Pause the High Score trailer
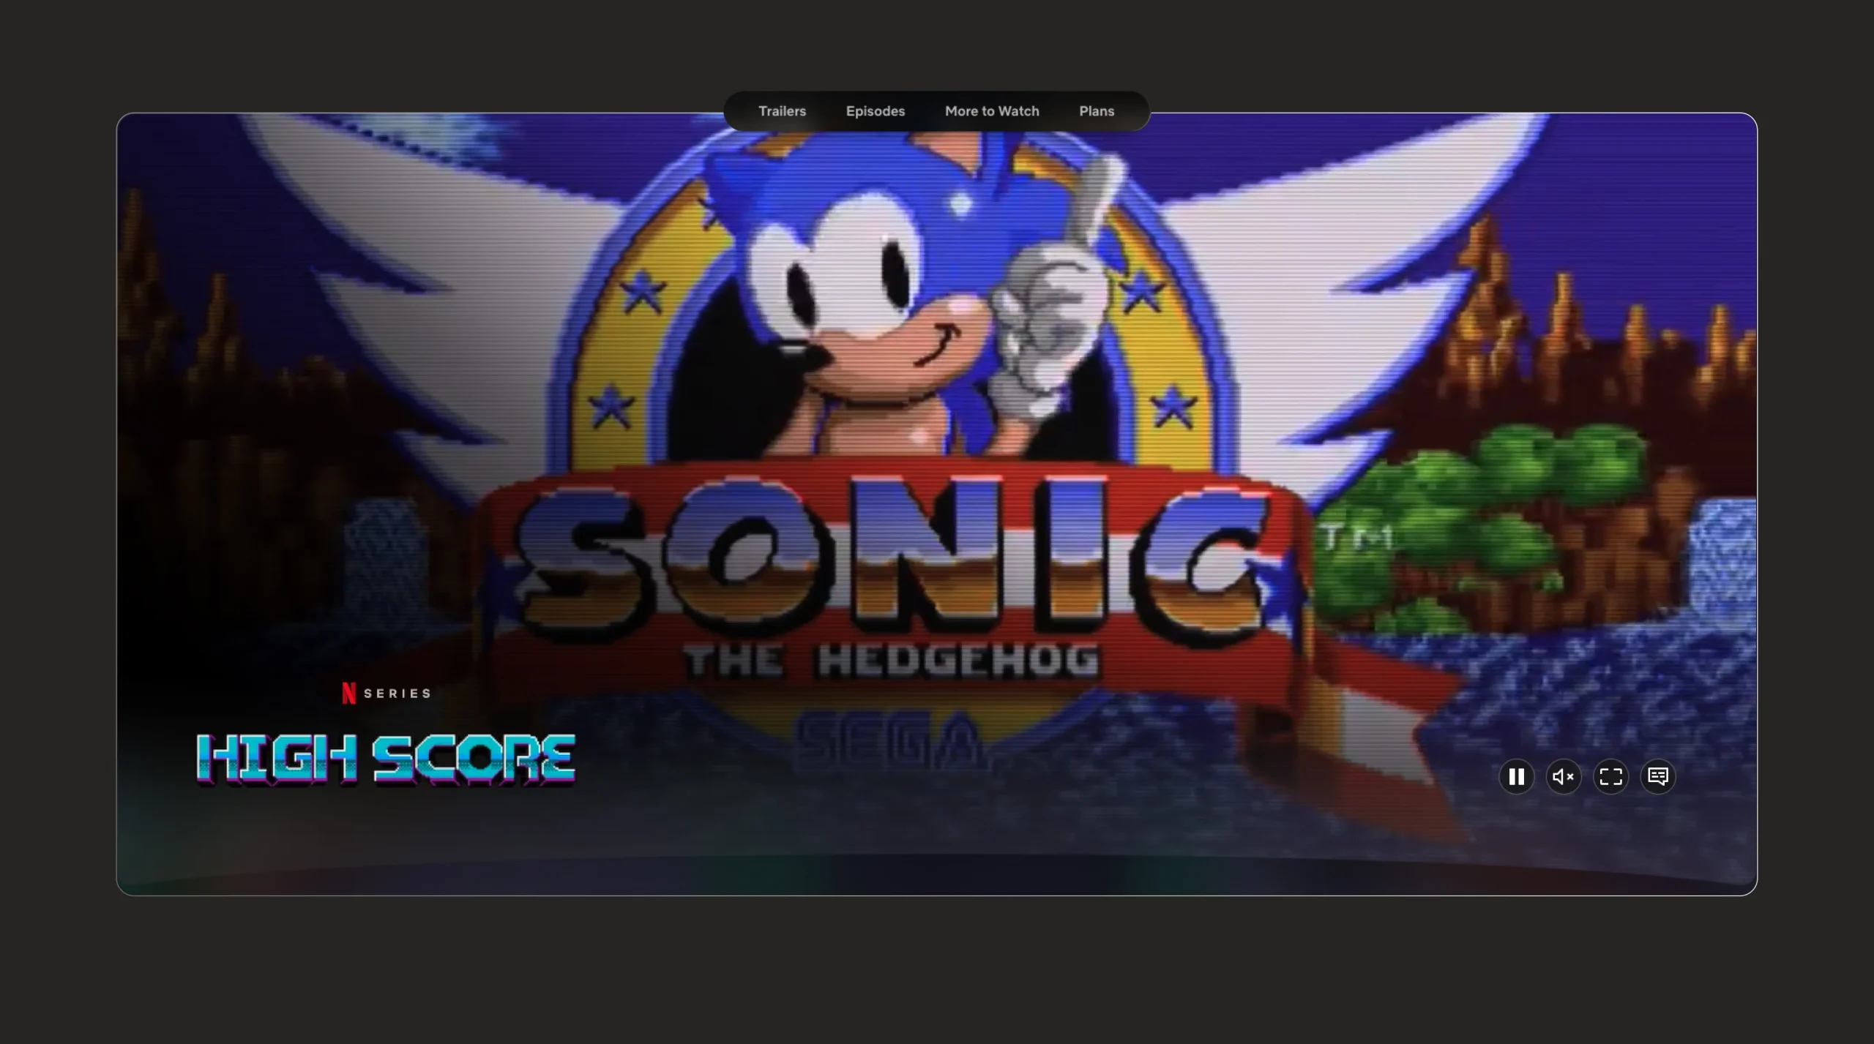This screenshot has height=1044, width=1874. tap(1516, 776)
